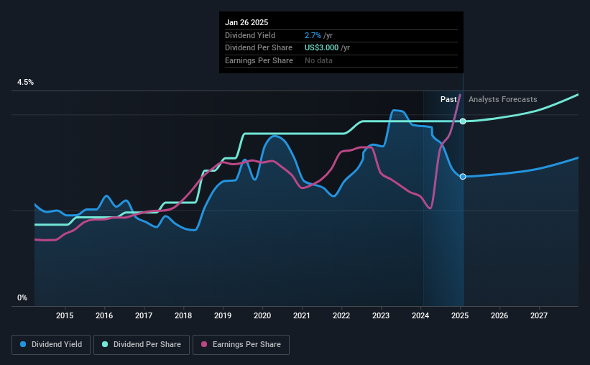Click the Past label on the chart
This screenshot has height=365, width=590.
tap(448, 99)
